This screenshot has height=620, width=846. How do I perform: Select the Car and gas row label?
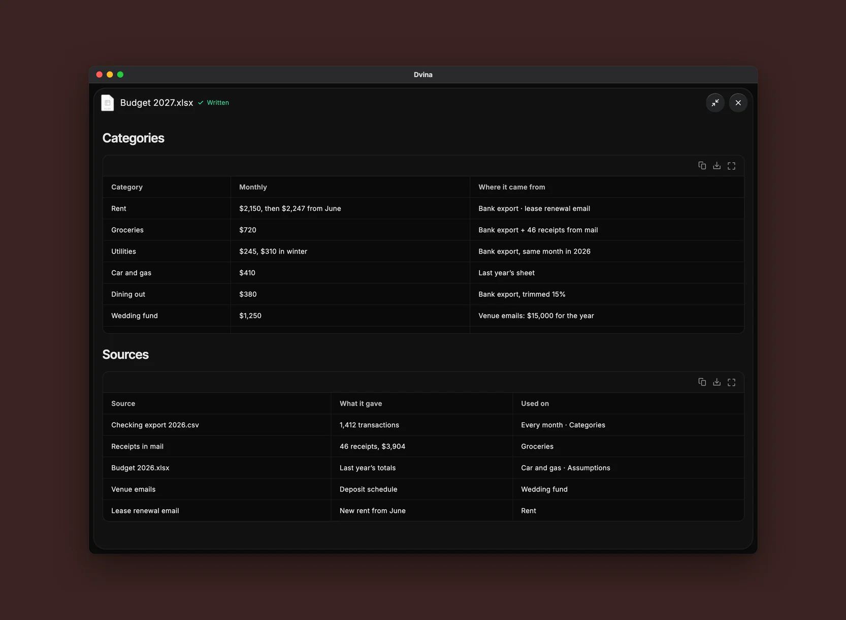[x=167, y=273]
